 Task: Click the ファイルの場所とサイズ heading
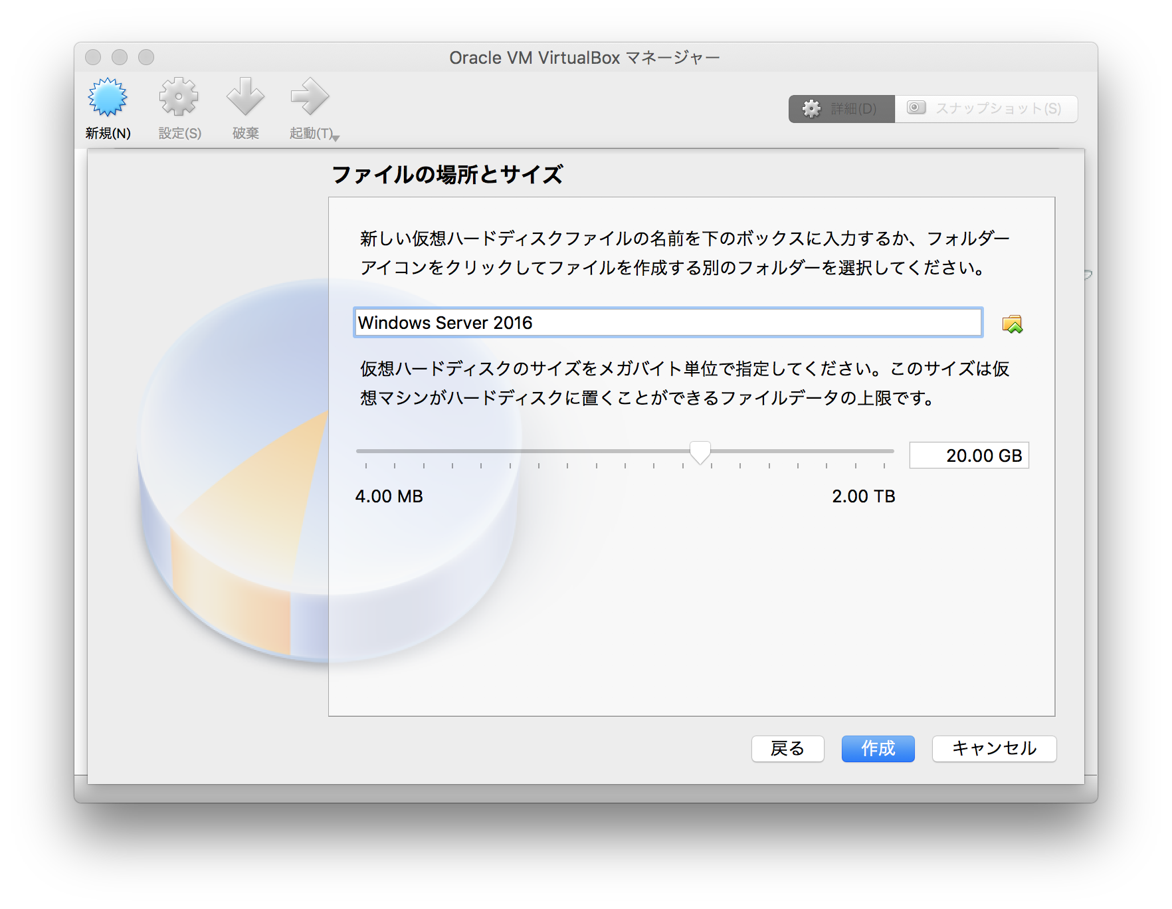click(x=447, y=175)
